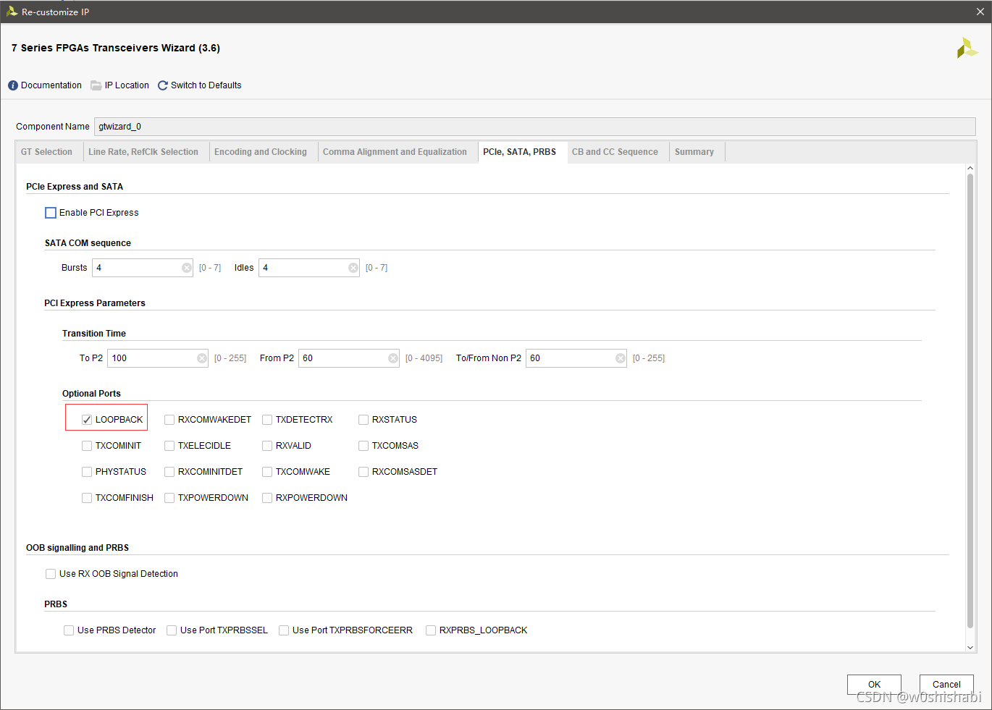This screenshot has width=992, height=710.
Task: Enable the TXELECIDLE port
Action: pos(169,446)
